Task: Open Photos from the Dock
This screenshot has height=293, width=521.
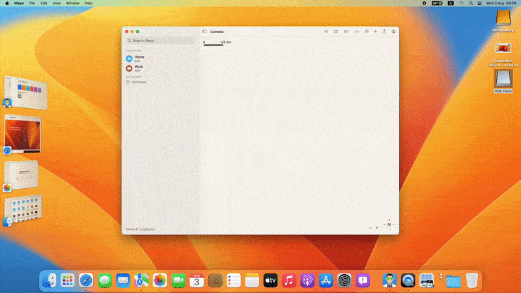Action: 160,281
